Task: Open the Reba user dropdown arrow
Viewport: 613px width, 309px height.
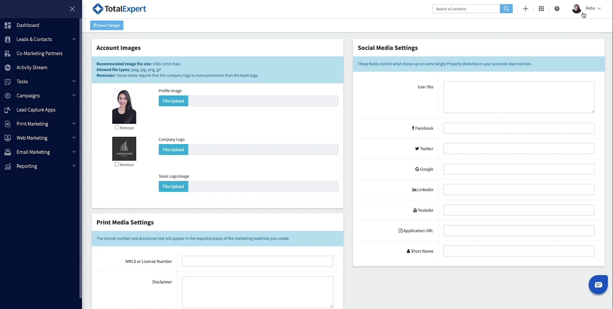Action: (x=599, y=9)
